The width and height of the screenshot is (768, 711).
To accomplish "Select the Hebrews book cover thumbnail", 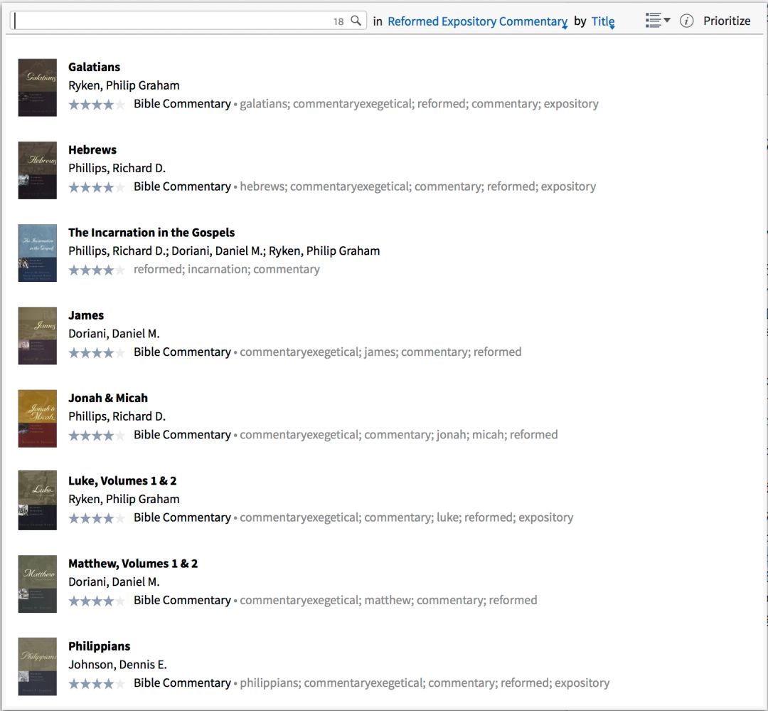I will [x=37, y=170].
